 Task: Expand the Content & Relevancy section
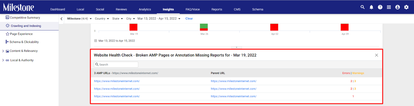(x=3, y=51)
